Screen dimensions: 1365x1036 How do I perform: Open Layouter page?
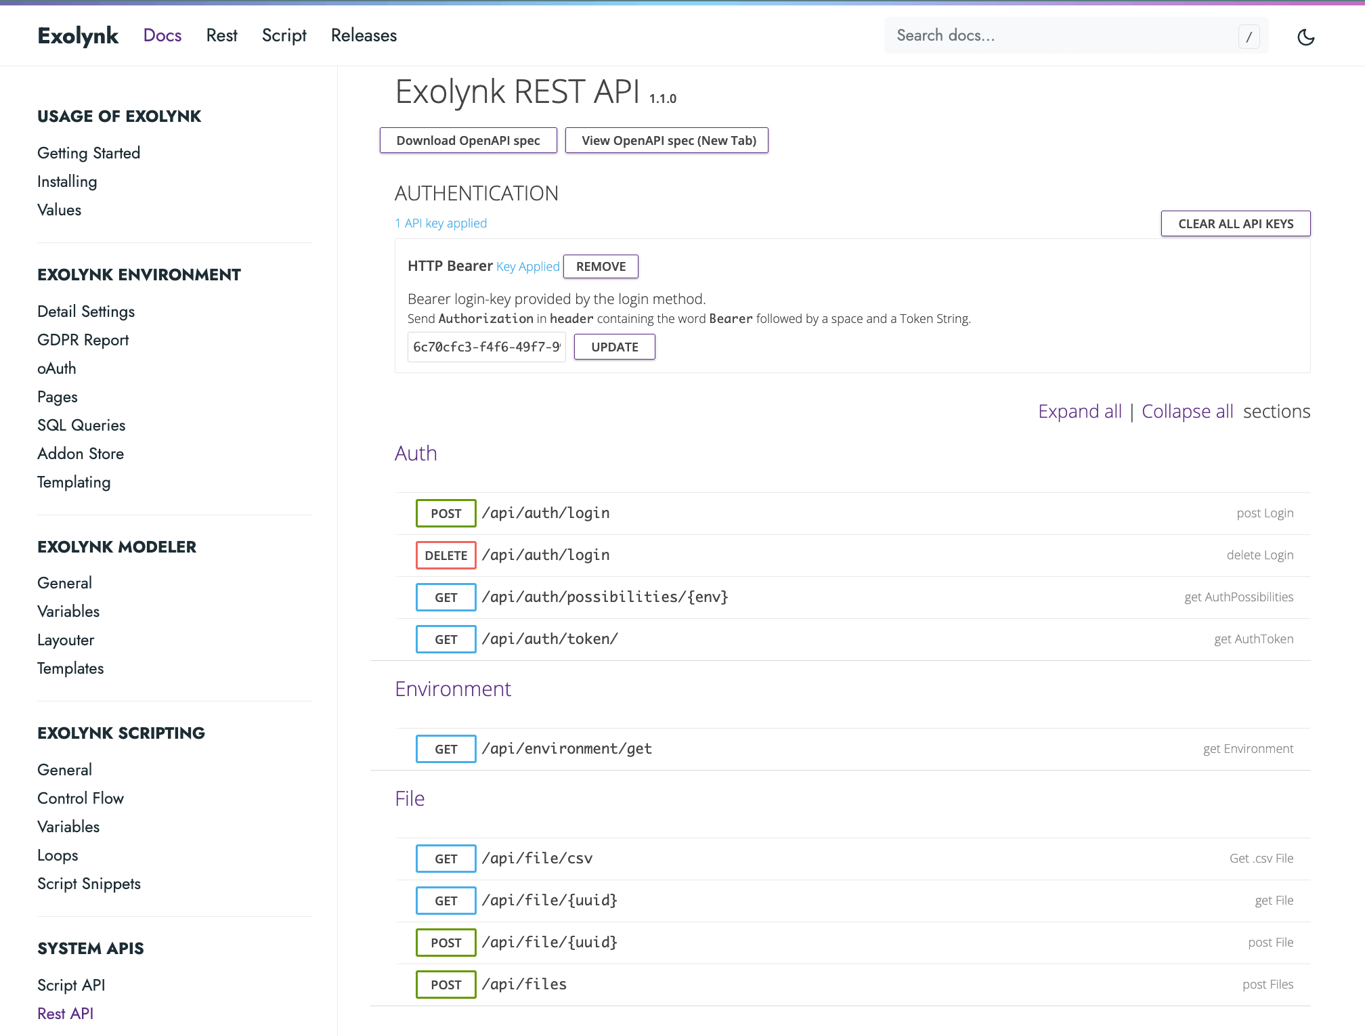(x=66, y=640)
